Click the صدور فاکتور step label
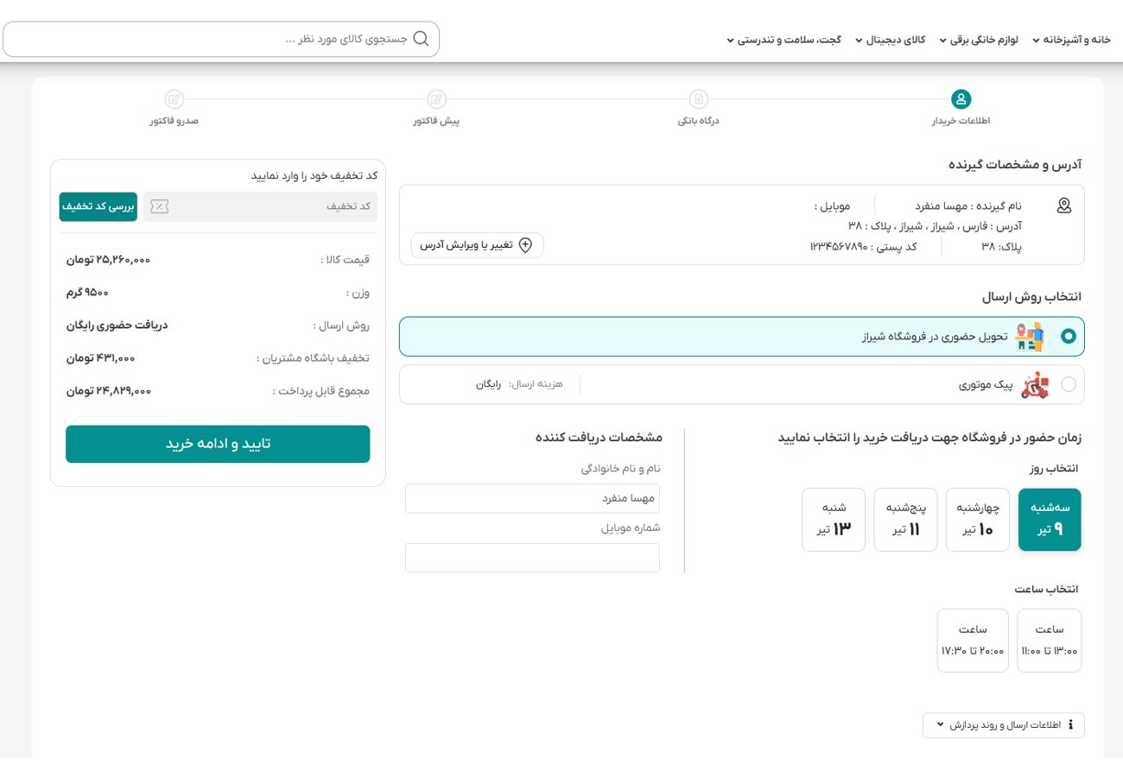This screenshot has height=777, width=1123. 174,121
